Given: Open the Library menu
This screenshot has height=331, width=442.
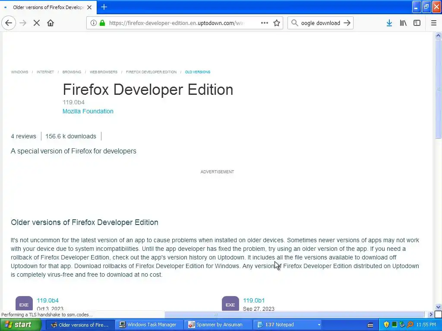Looking at the screenshot, I should 403,23.
